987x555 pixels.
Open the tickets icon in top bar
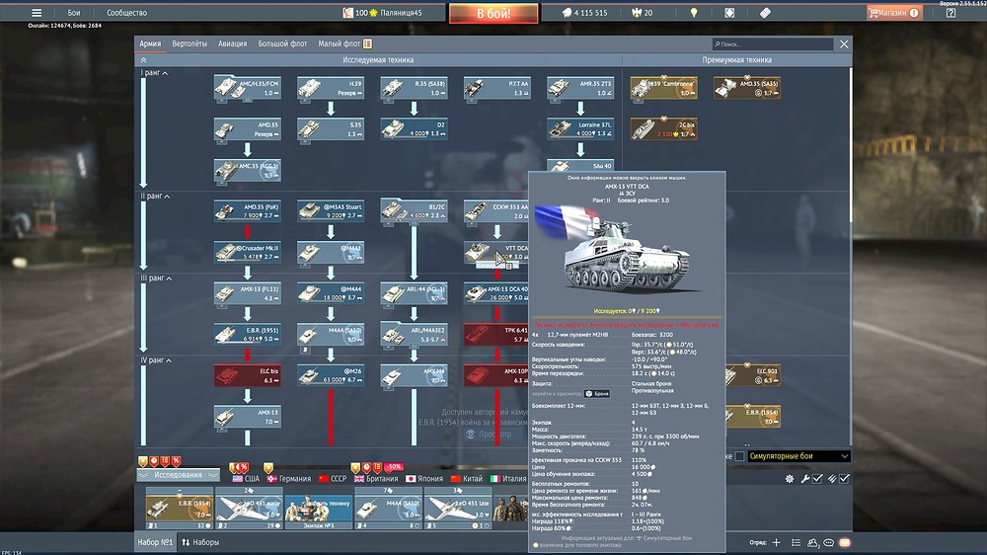pyautogui.click(x=765, y=13)
